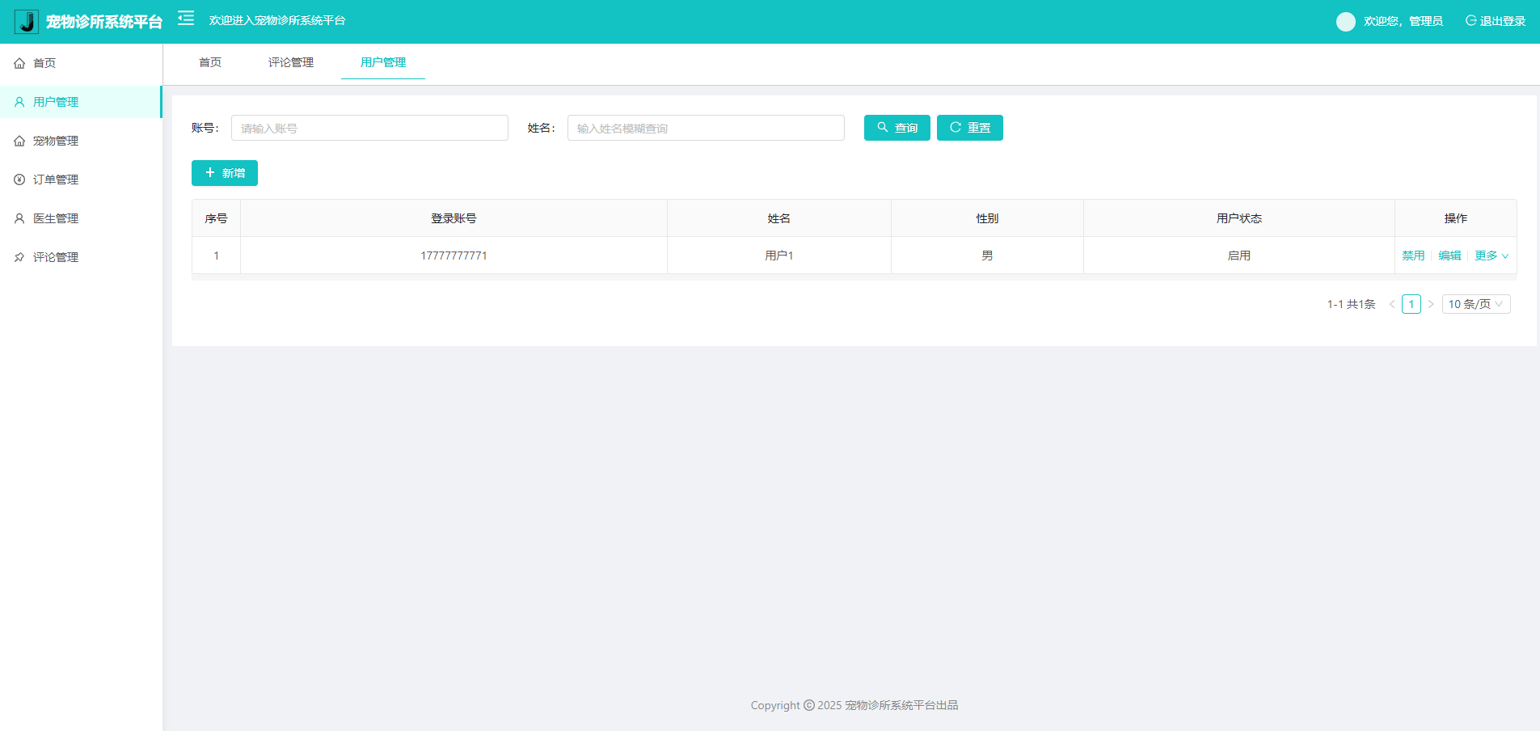Click the 性别 column header
The width and height of the screenshot is (1540, 731).
987,218
